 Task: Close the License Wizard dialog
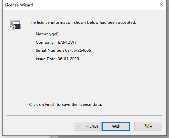162,5
